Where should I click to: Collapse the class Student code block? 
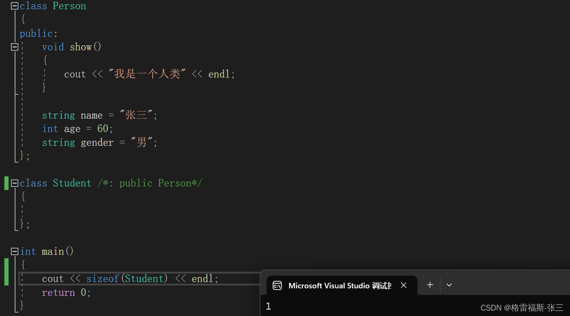pyautogui.click(x=15, y=183)
